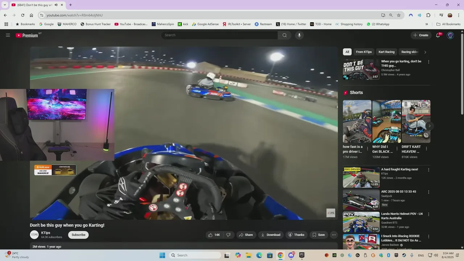Select the 'Kart Racing' filter chip

386,52
